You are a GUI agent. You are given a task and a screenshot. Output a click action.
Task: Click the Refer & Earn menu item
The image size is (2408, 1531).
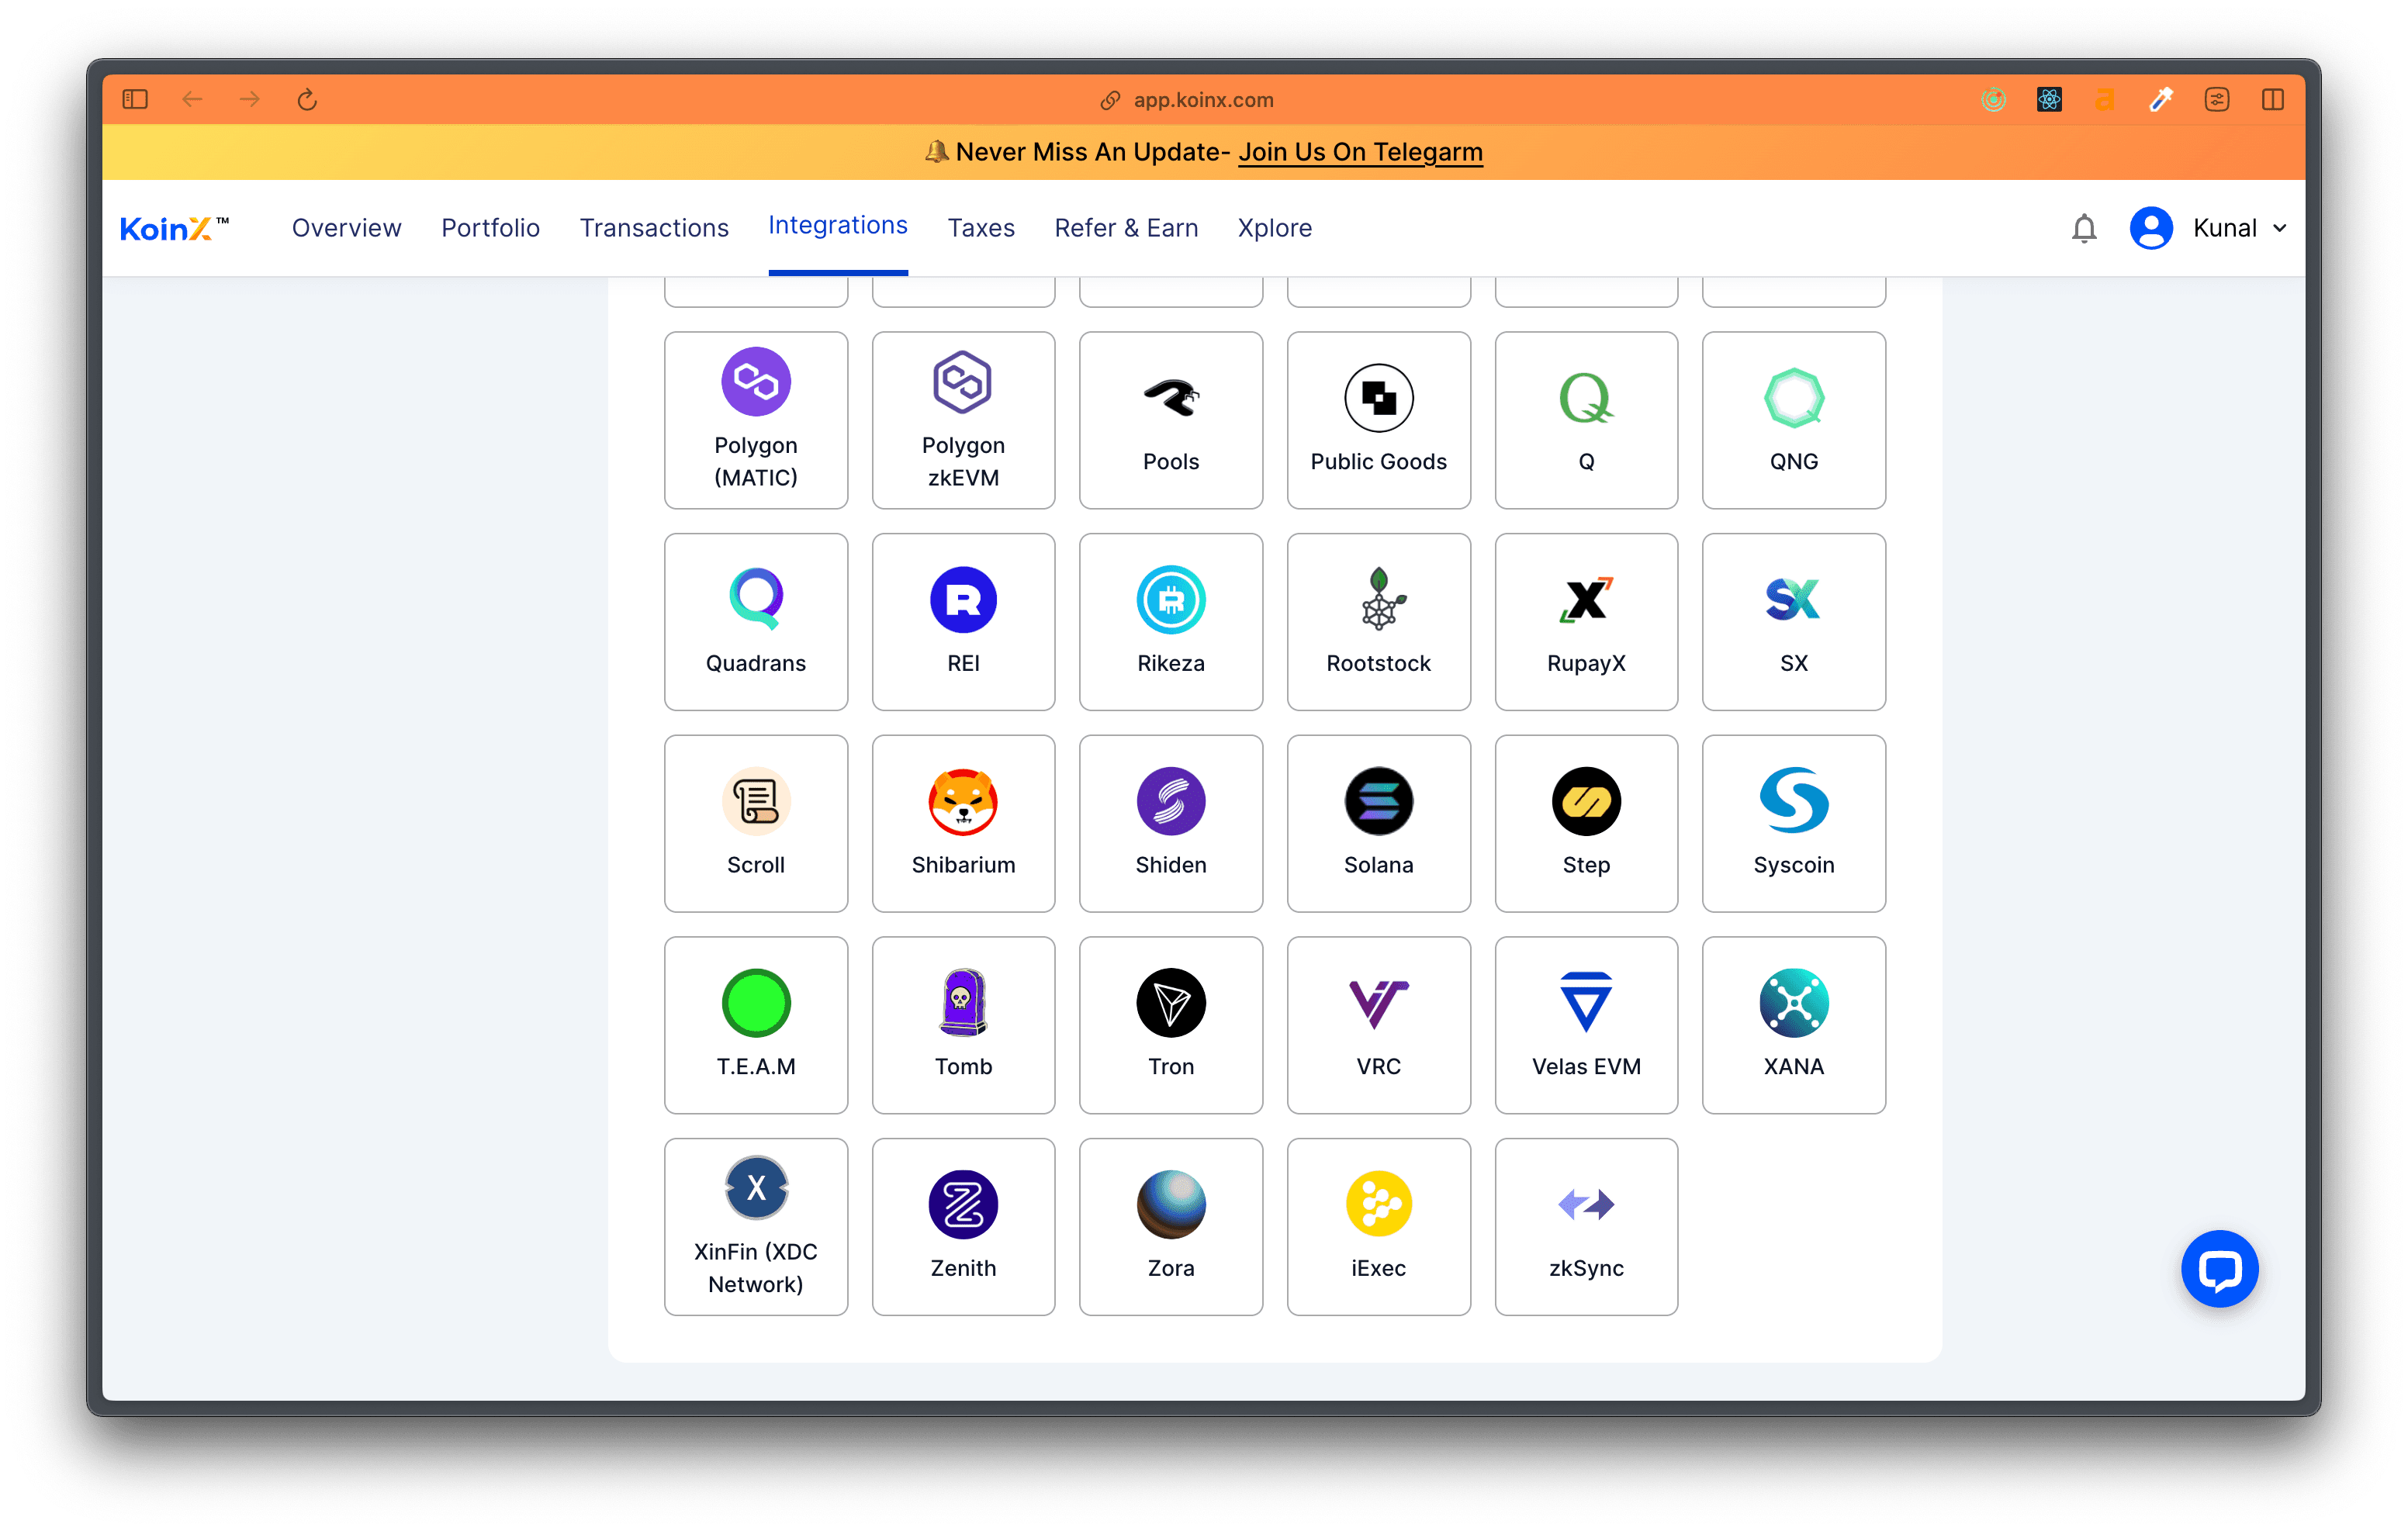click(x=1125, y=228)
